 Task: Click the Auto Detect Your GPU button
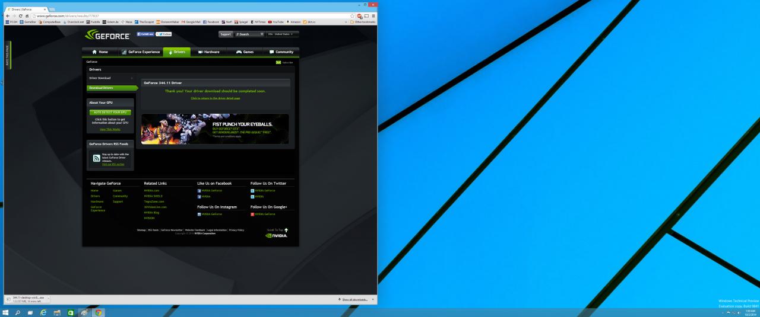point(110,112)
